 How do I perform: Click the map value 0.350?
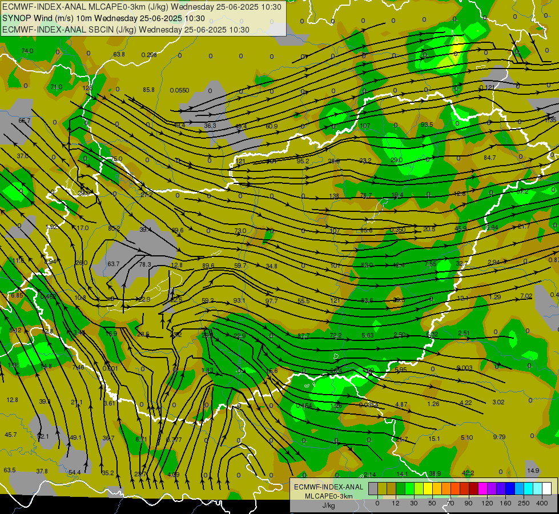tap(397, 230)
